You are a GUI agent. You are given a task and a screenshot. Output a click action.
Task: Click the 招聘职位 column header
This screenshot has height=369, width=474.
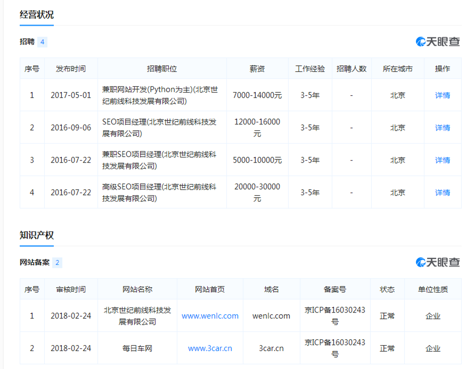click(162, 69)
